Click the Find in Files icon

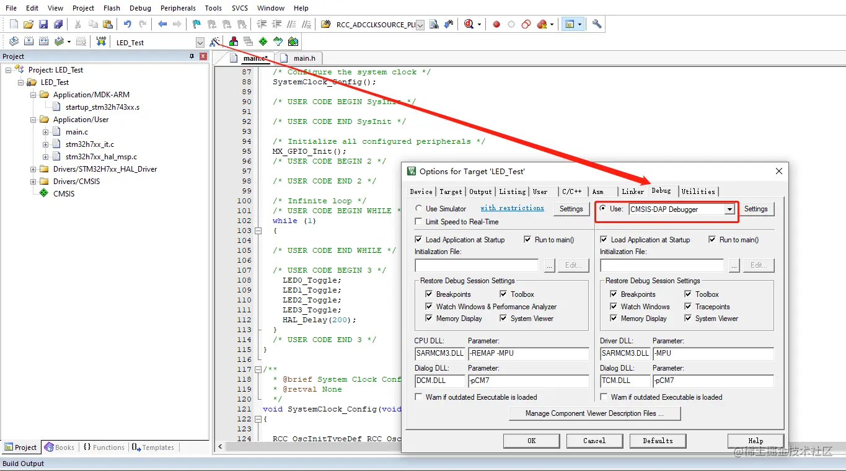(x=325, y=24)
